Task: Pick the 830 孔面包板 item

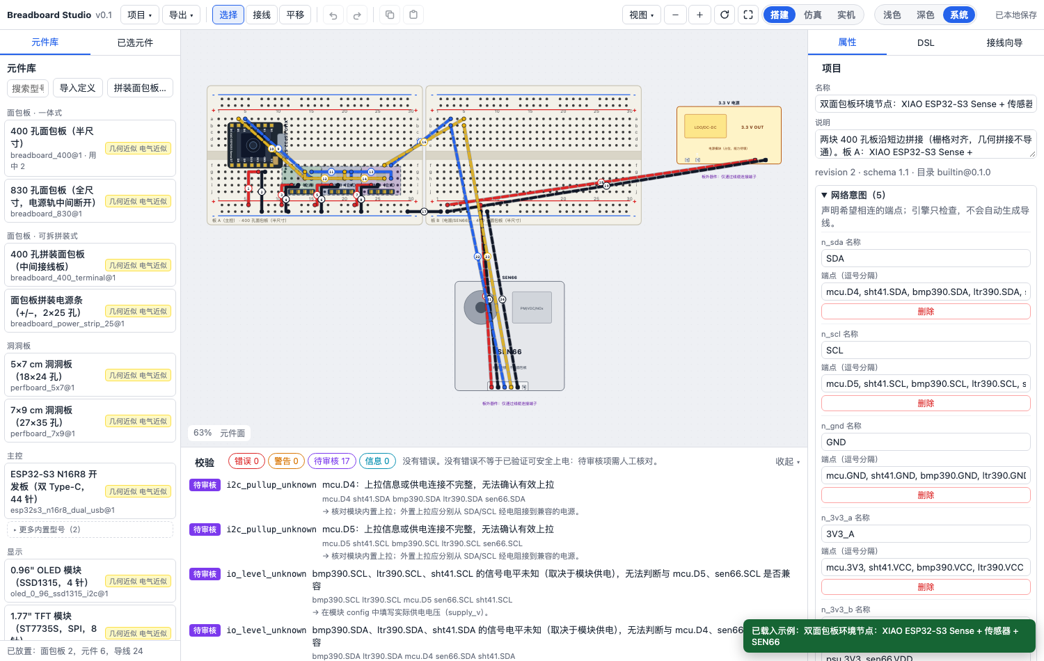Action: (x=90, y=201)
